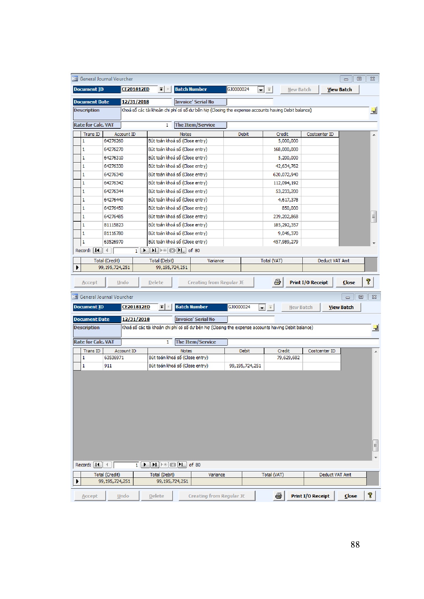Image resolution: width=424 pixels, height=599 pixels.
Task: Click the Account ID column header in the lower grid
Action: click(x=125, y=351)
